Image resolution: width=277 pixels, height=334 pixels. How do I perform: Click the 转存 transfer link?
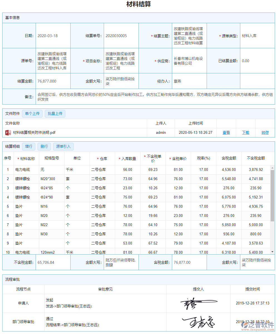pyautogui.click(x=265, y=132)
